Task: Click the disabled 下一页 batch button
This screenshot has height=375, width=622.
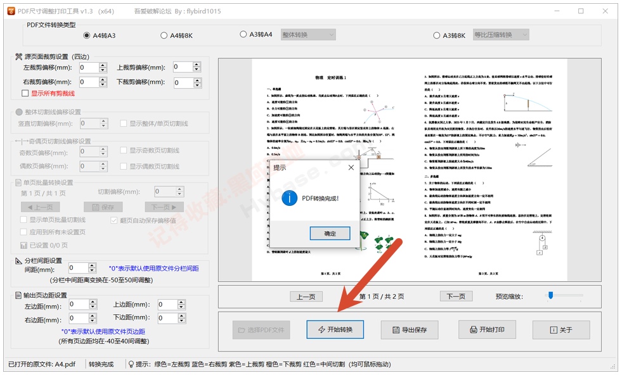Action: [164, 207]
